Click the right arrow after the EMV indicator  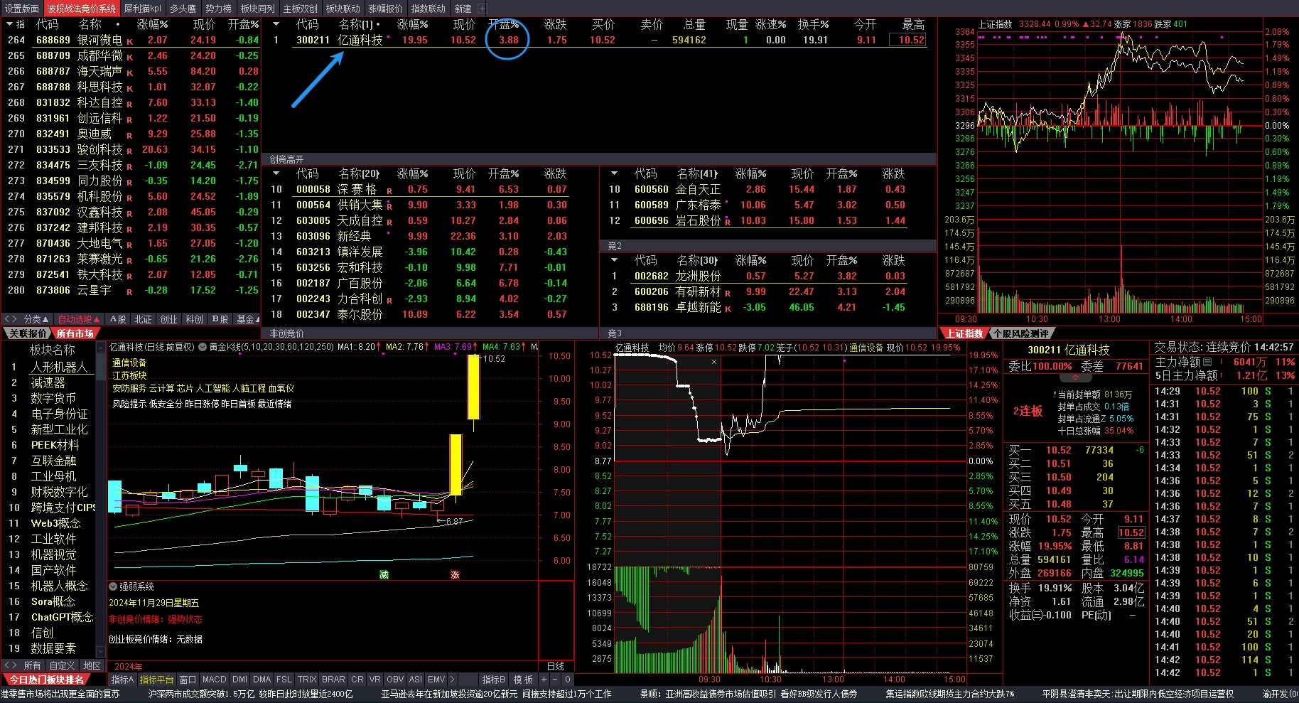point(452,680)
